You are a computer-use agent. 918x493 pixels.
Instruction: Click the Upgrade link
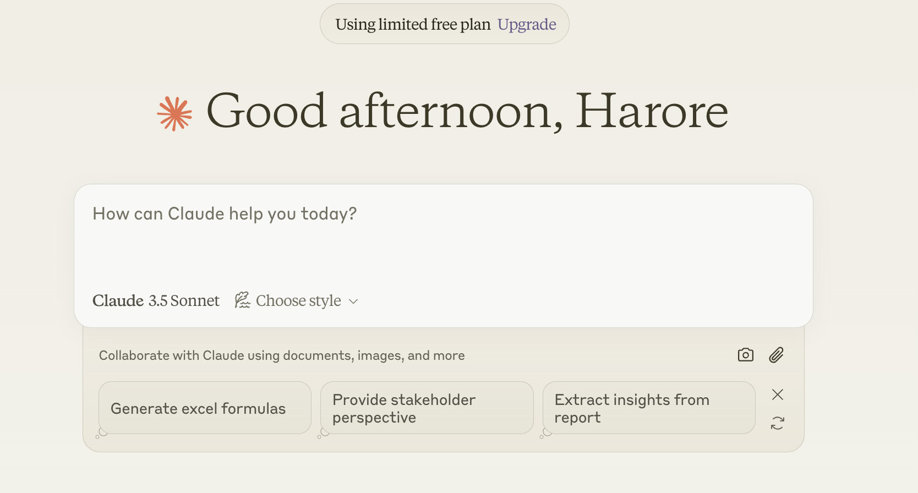click(527, 24)
